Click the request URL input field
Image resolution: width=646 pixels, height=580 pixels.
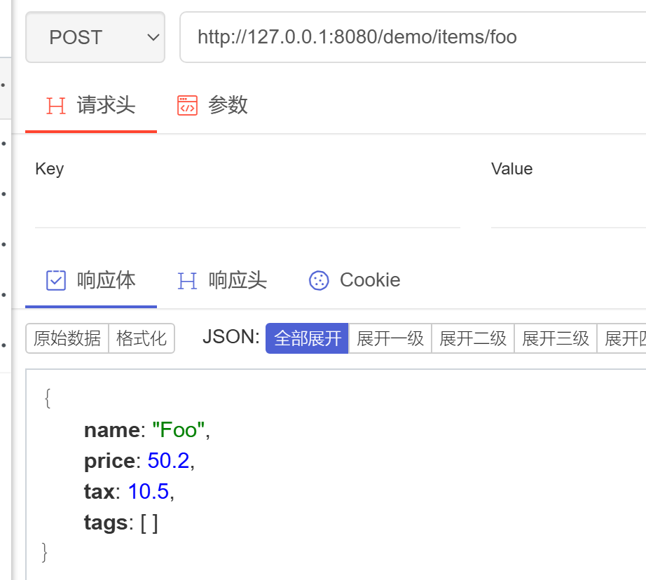pos(413,38)
